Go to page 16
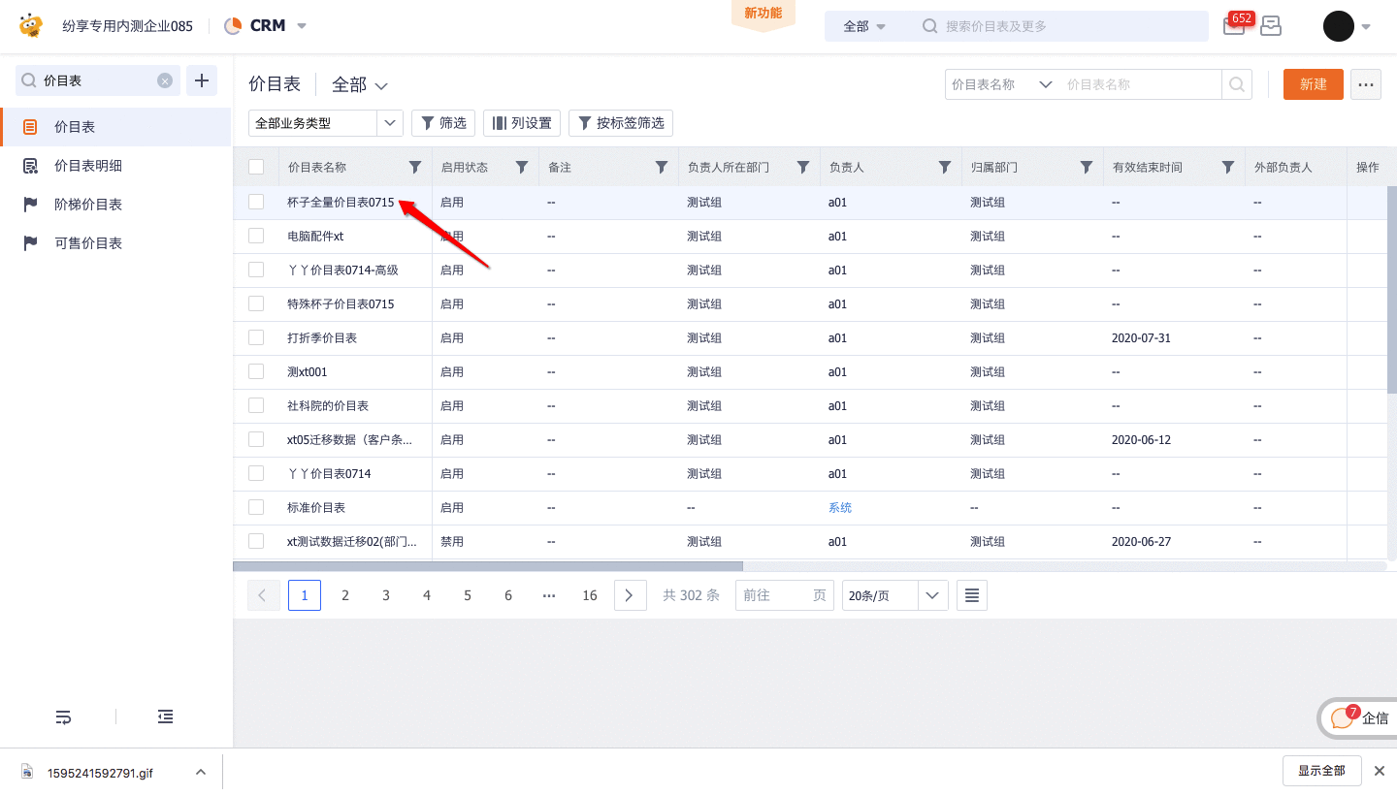 pos(590,595)
